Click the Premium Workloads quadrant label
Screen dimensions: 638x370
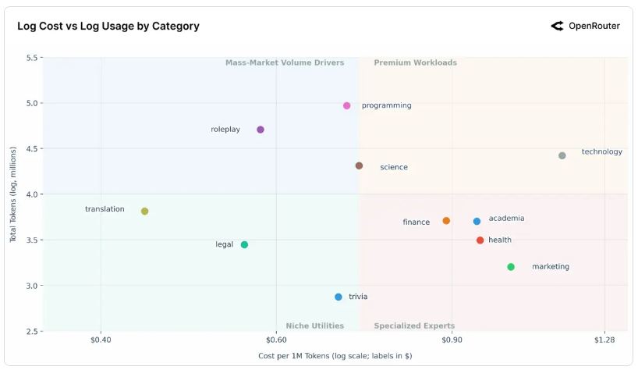[416, 62]
